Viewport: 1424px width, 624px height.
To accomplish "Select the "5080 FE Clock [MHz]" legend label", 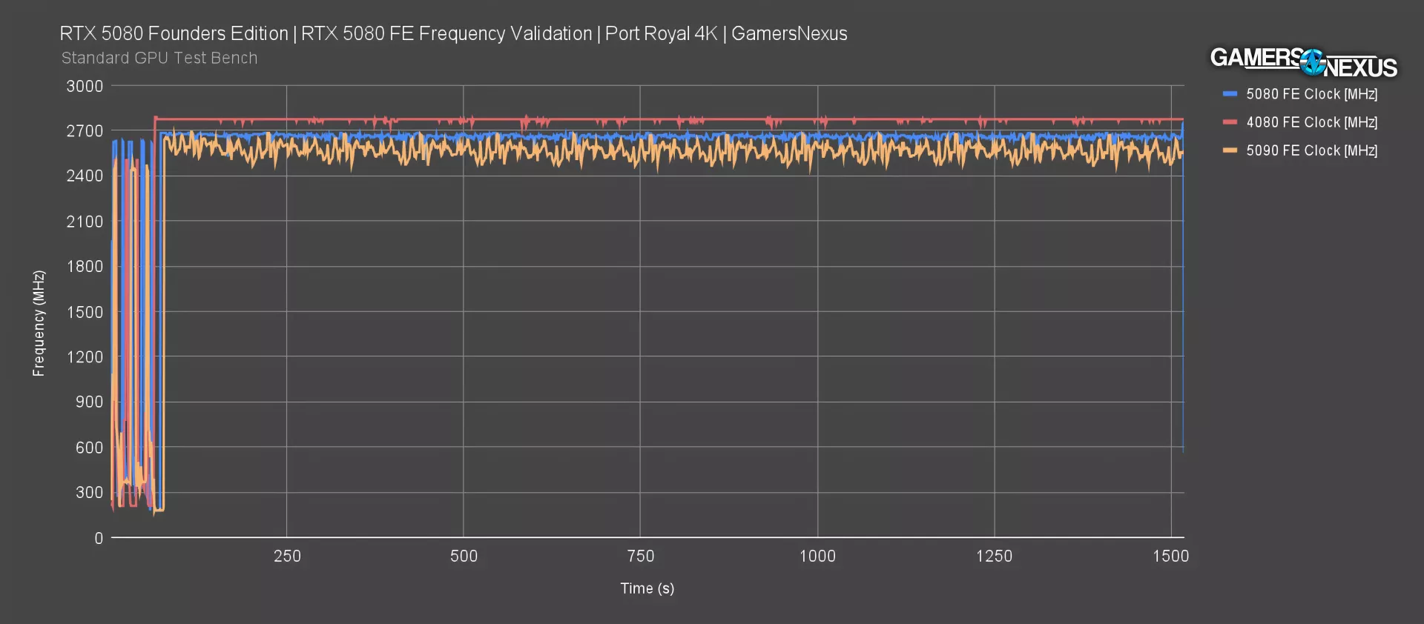I will click(1311, 94).
